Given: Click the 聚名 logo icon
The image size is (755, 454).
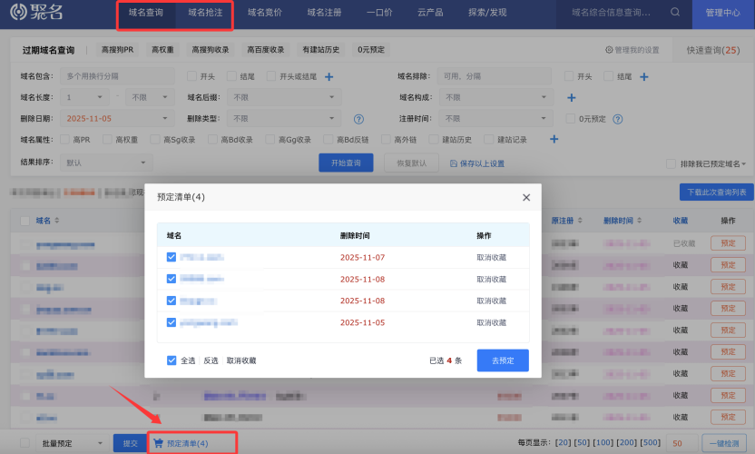Looking at the screenshot, I should (x=18, y=14).
